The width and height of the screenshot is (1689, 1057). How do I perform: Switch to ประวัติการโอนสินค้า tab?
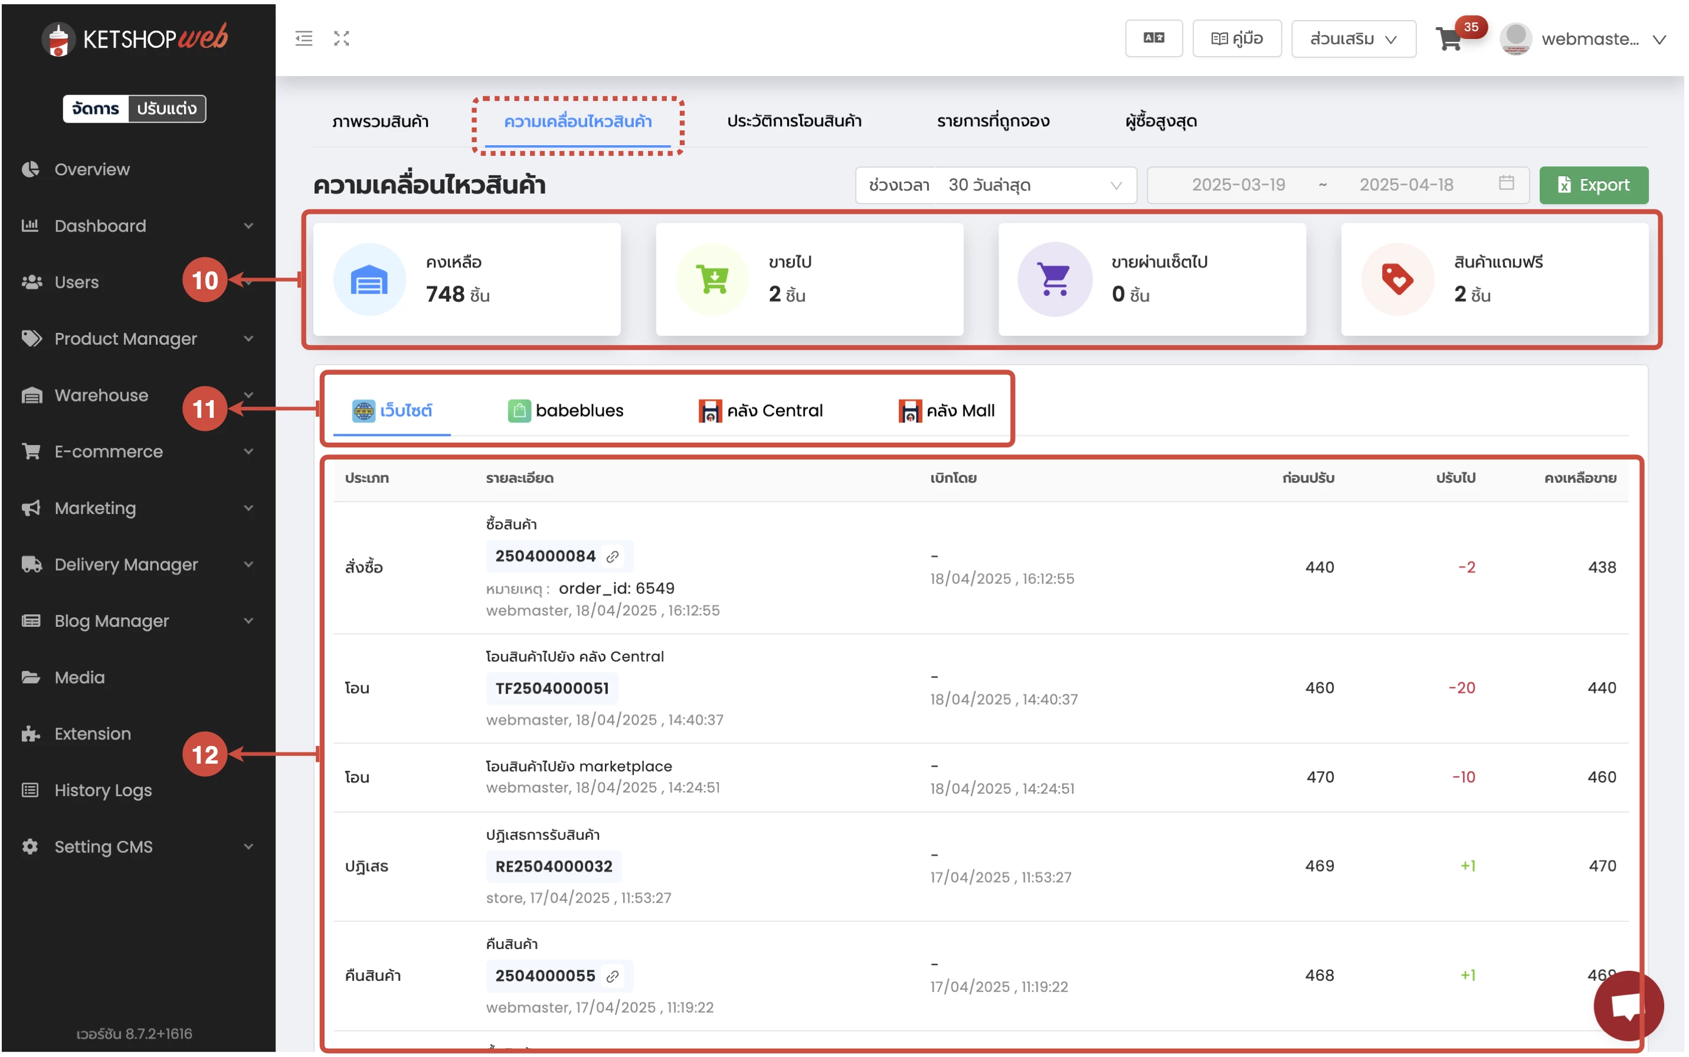point(794,121)
